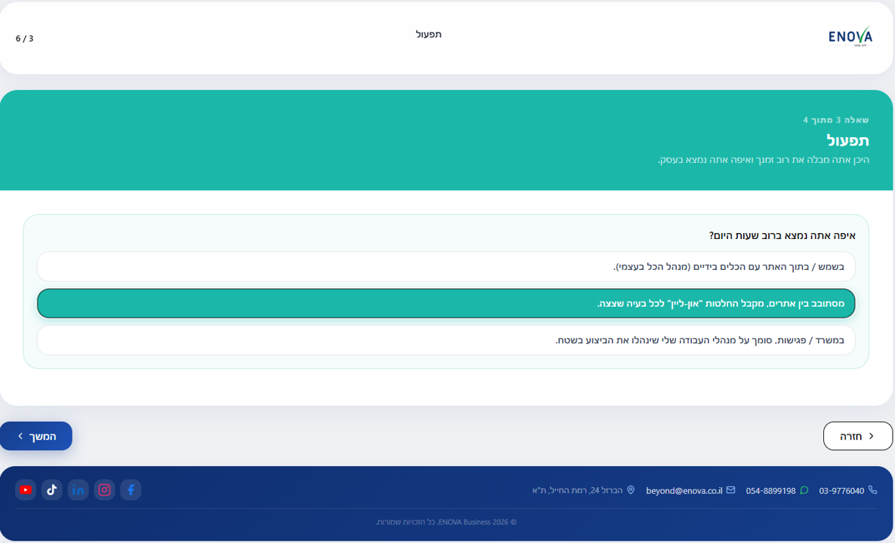
Task: Open the beyond@enova.co.il email link
Action: click(x=684, y=490)
